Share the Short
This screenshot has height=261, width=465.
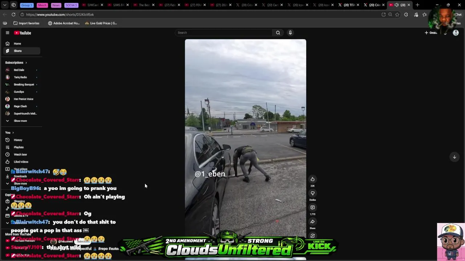tap(312, 221)
